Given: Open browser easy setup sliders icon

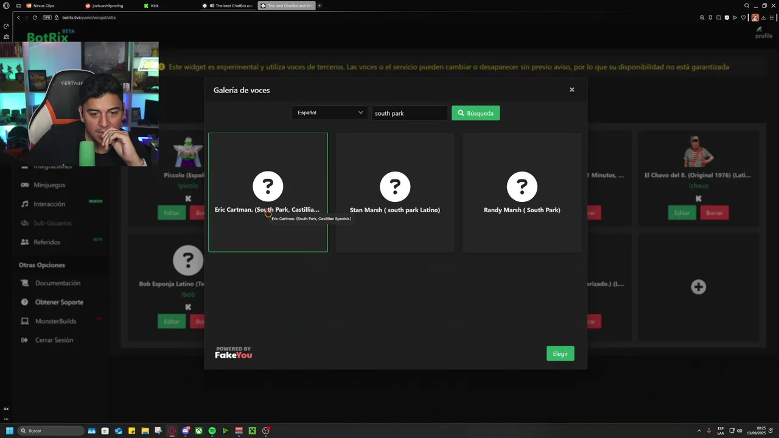Looking at the screenshot, I should coord(772,18).
